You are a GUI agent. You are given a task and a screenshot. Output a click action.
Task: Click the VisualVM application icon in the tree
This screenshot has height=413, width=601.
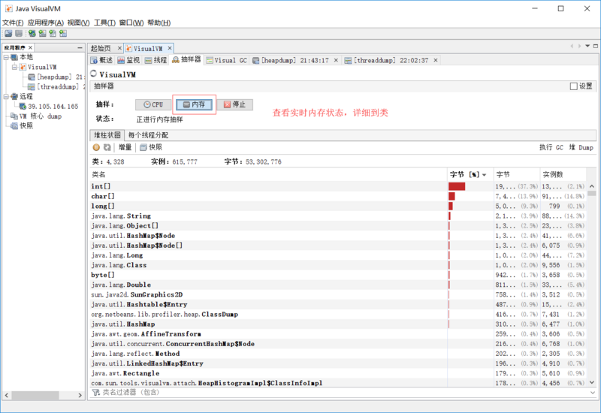pos(23,67)
